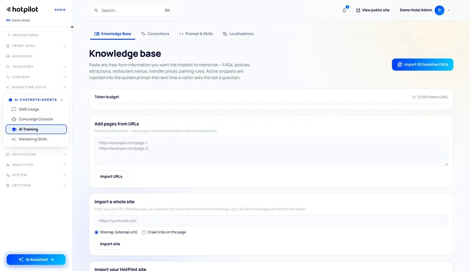This screenshot has height=271, width=470.
Task: Expand the System section chevron
Action: point(64,175)
